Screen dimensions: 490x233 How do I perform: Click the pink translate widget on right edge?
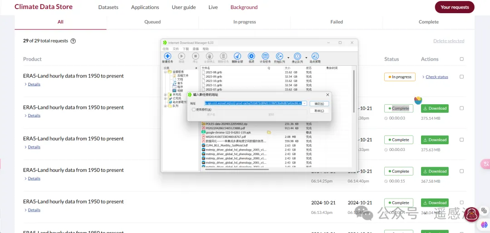click(x=486, y=164)
